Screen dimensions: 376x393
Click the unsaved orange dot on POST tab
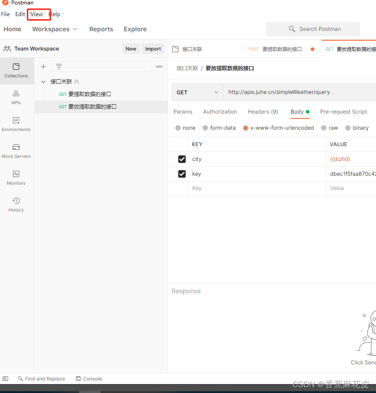313,49
